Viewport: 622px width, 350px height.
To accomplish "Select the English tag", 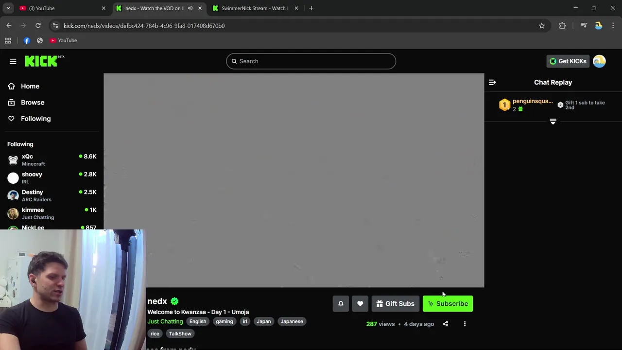I will pos(198,321).
